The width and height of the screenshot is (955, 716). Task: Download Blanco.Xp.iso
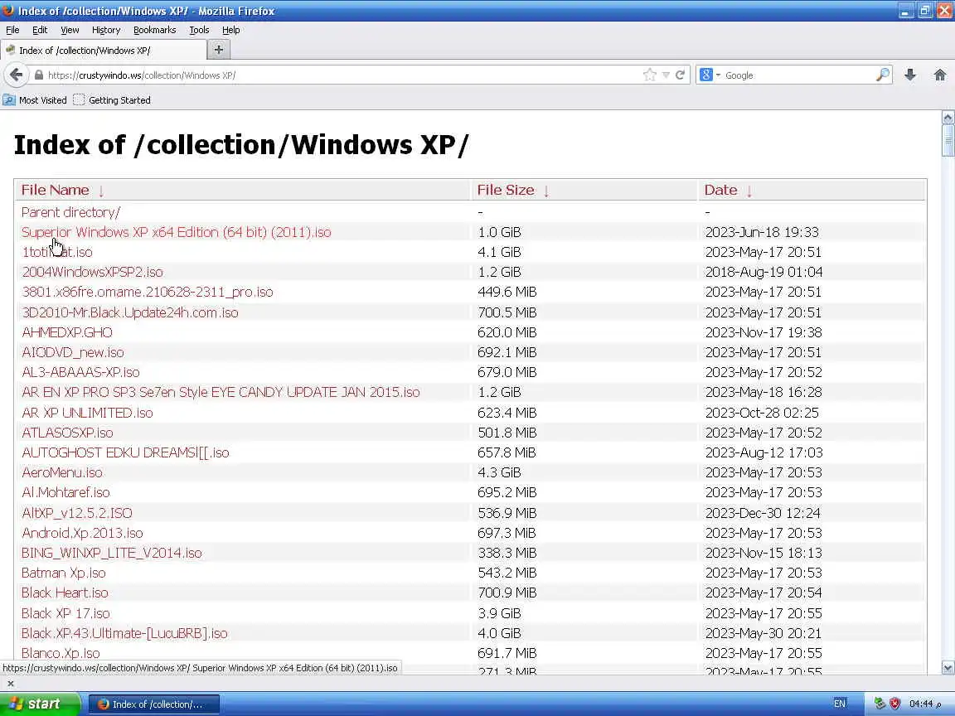[x=61, y=653]
